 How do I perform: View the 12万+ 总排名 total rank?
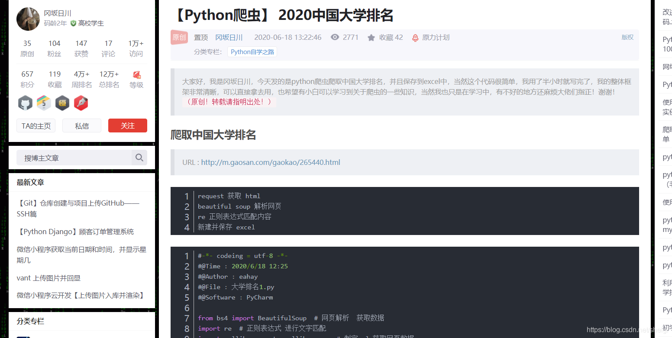click(109, 79)
